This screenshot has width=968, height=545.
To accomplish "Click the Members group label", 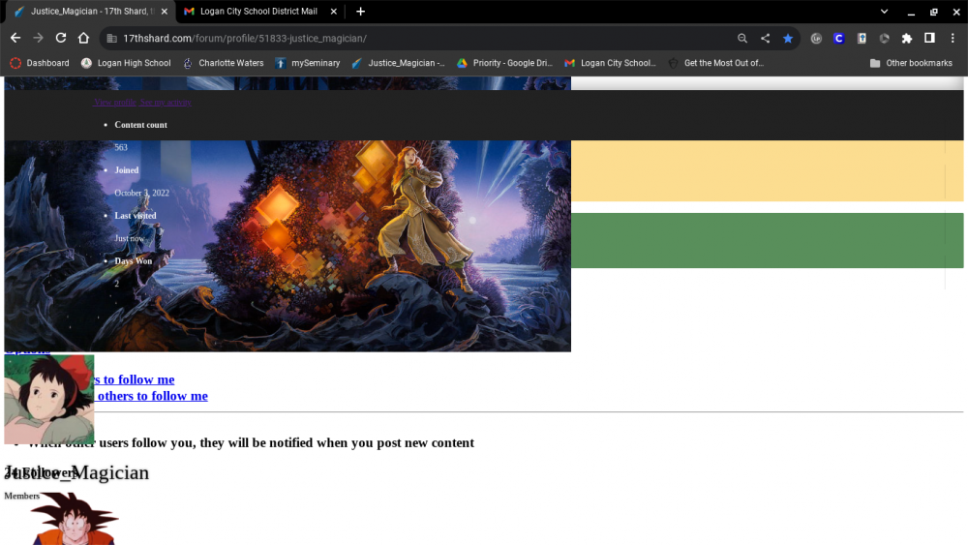I will 21,497.
